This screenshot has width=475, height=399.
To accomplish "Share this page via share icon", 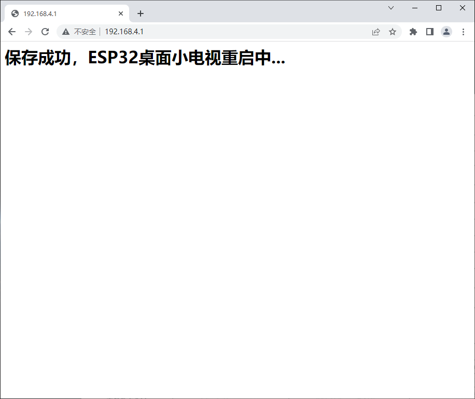I will tap(376, 32).
